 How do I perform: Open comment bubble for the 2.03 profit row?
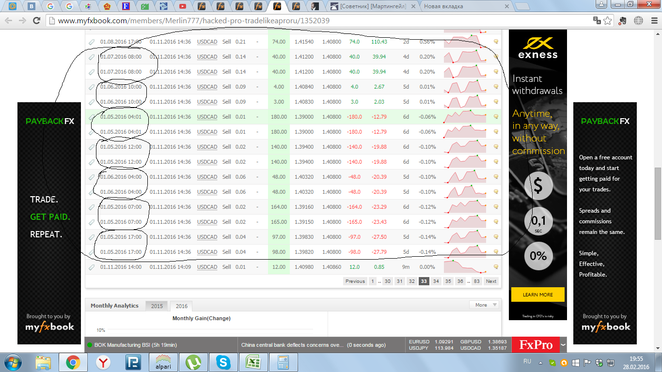click(x=496, y=102)
